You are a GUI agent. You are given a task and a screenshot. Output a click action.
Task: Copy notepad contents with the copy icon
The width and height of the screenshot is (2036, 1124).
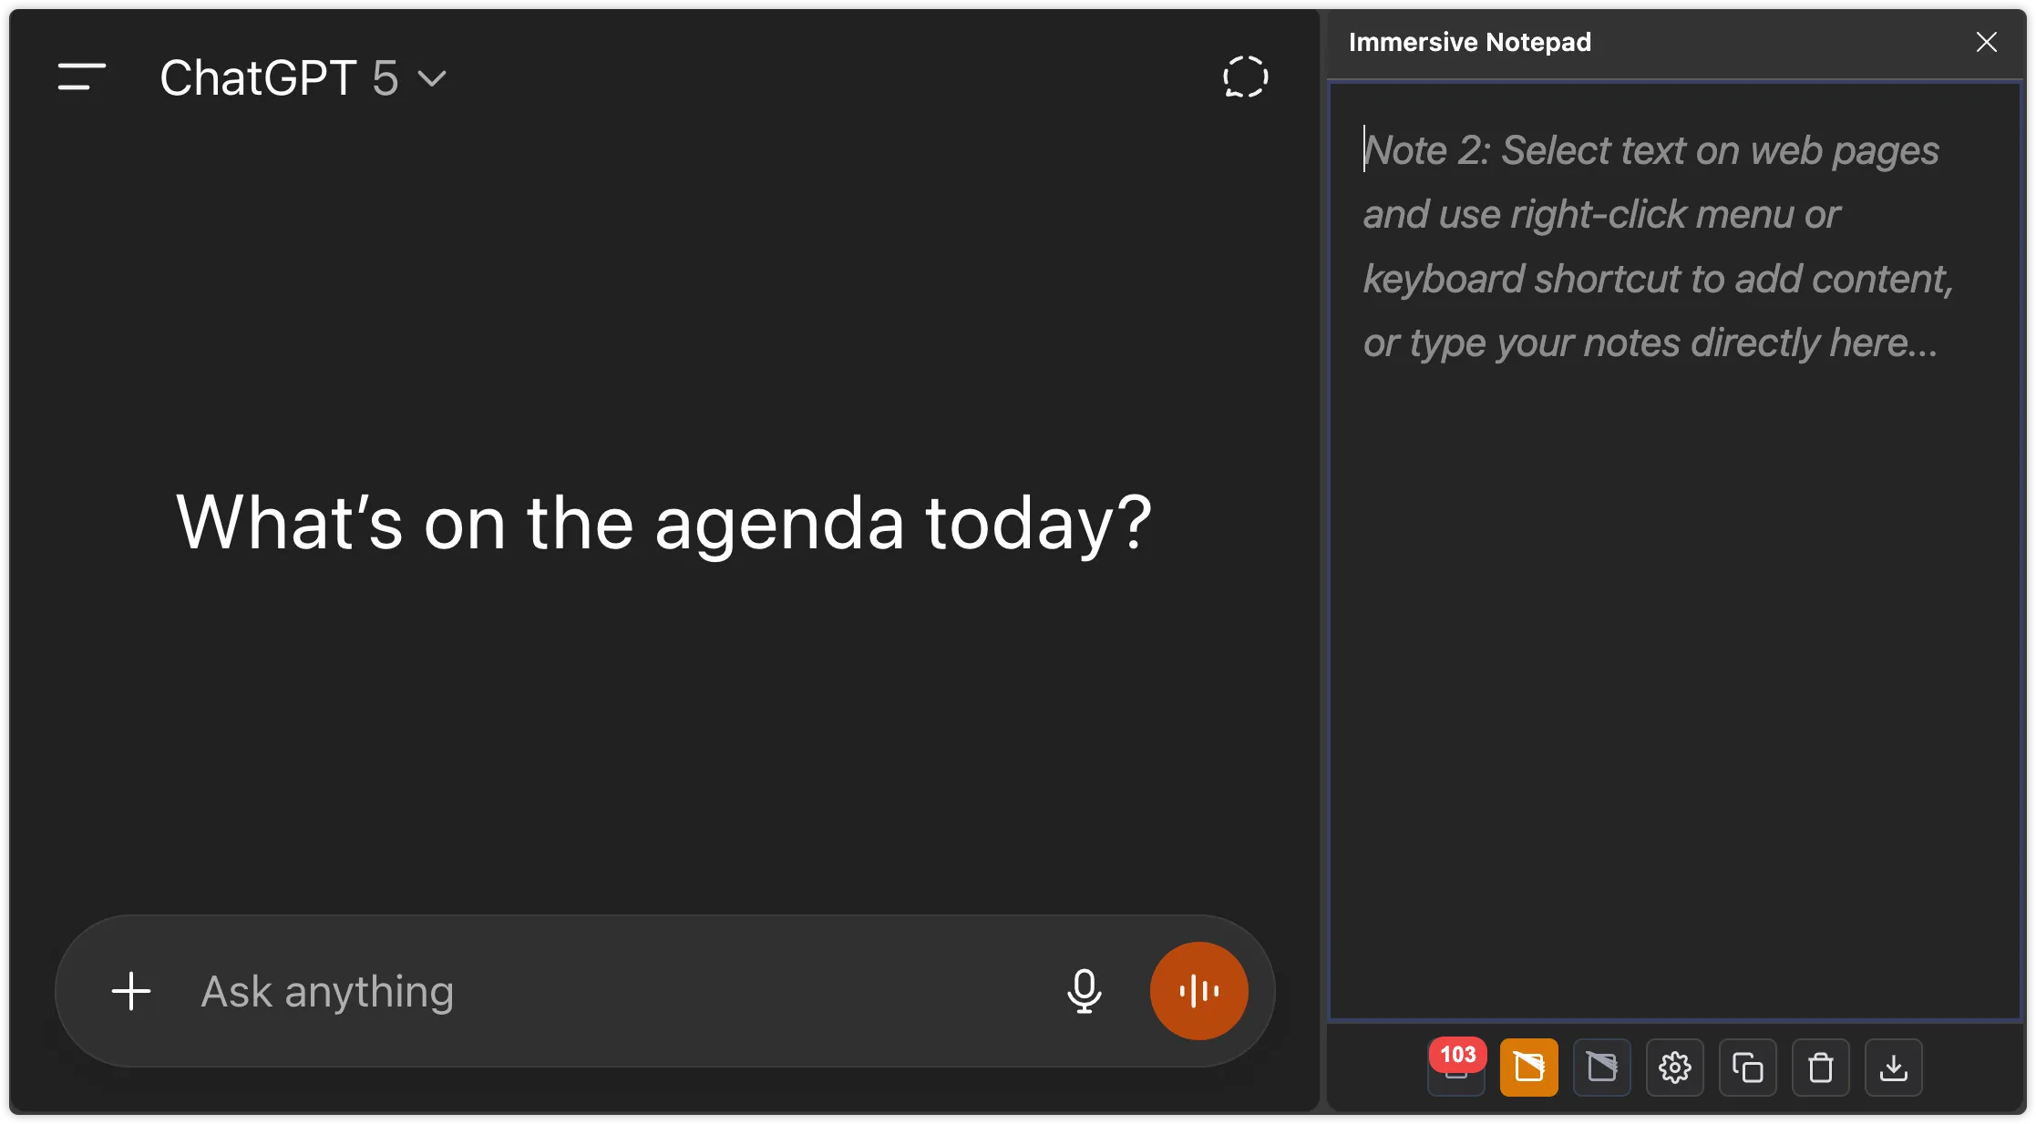pos(1748,1068)
